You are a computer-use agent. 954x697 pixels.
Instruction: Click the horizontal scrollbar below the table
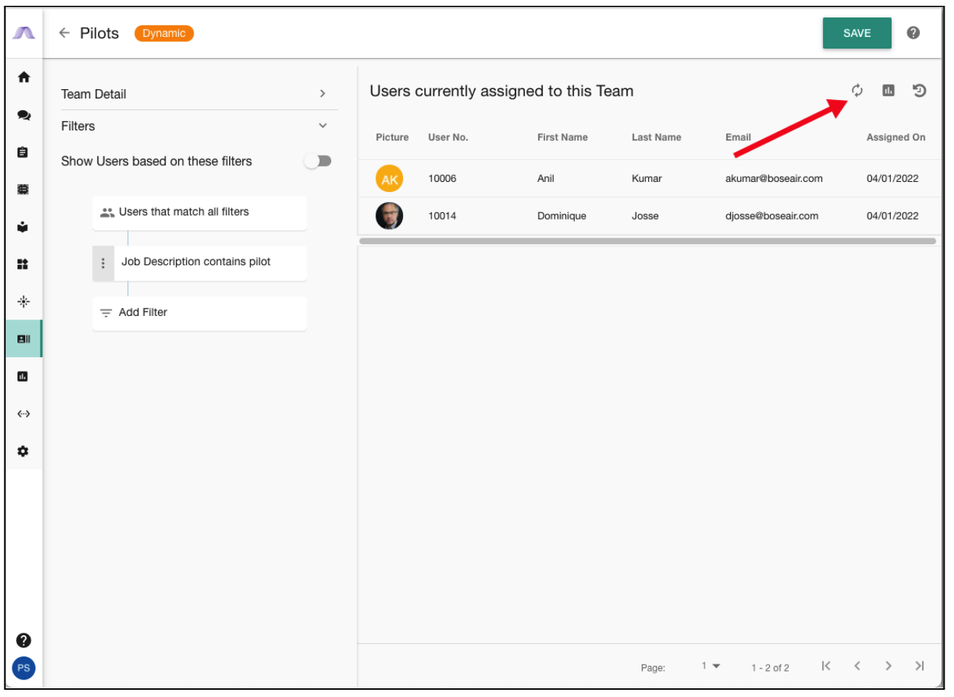(x=647, y=241)
